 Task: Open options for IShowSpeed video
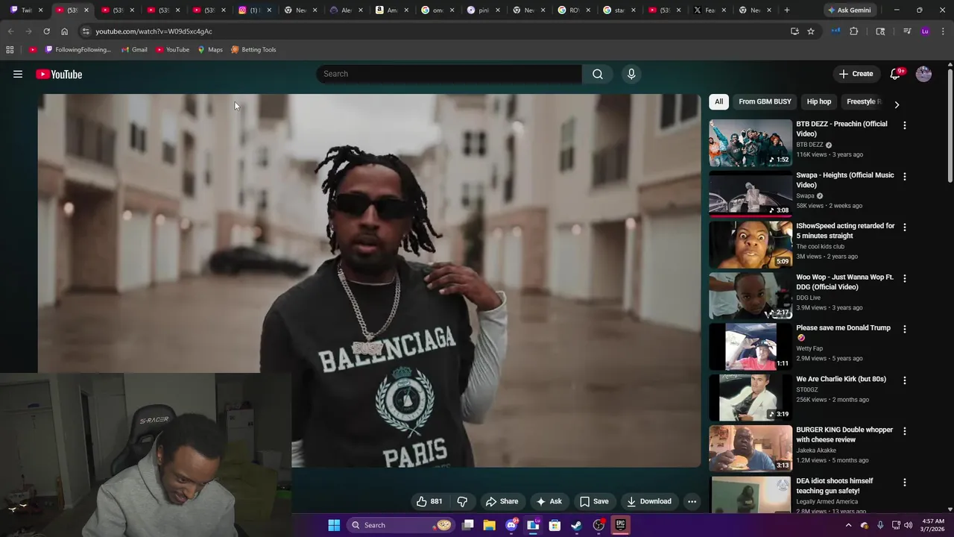click(x=905, y=227)
